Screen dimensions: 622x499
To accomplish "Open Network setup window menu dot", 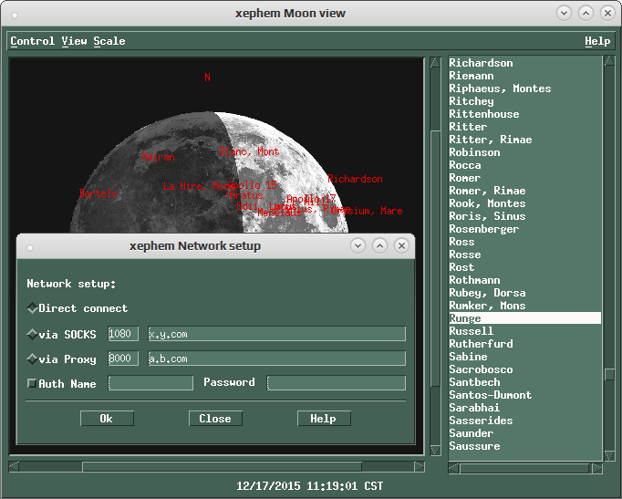I will click(x=30, y=248).
